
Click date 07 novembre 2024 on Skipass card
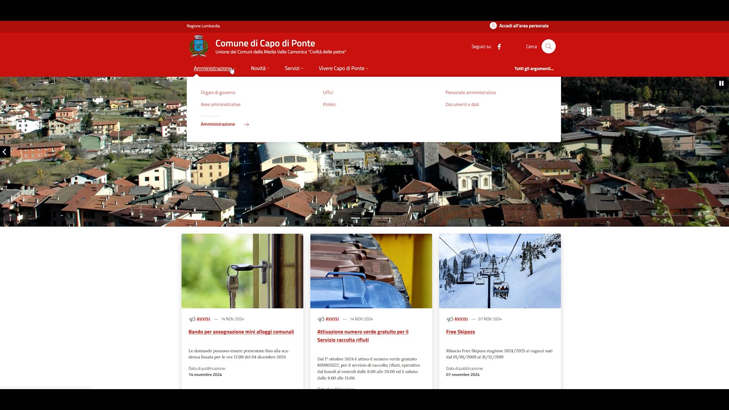tap(462, 375)
